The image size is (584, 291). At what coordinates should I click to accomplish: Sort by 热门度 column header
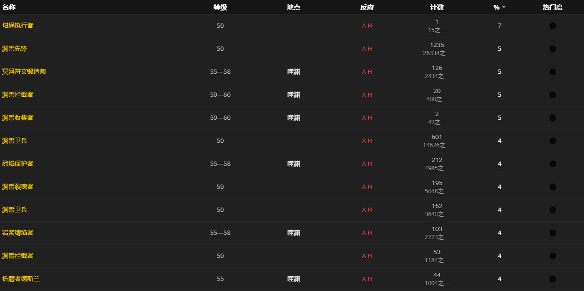(x=552, y=7)
